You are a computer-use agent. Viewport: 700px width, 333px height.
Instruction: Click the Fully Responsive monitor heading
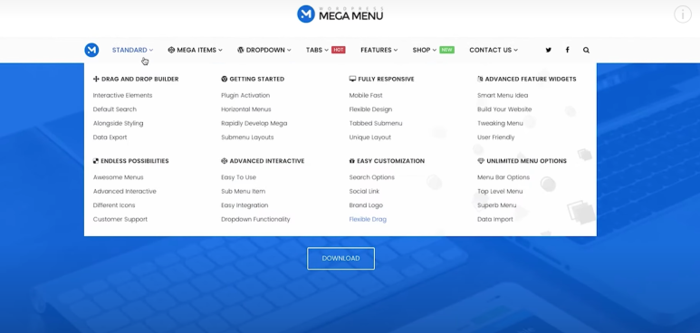(382, 79)
